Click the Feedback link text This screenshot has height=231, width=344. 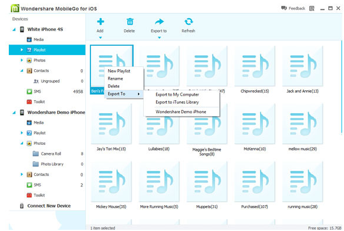(297, 8)
